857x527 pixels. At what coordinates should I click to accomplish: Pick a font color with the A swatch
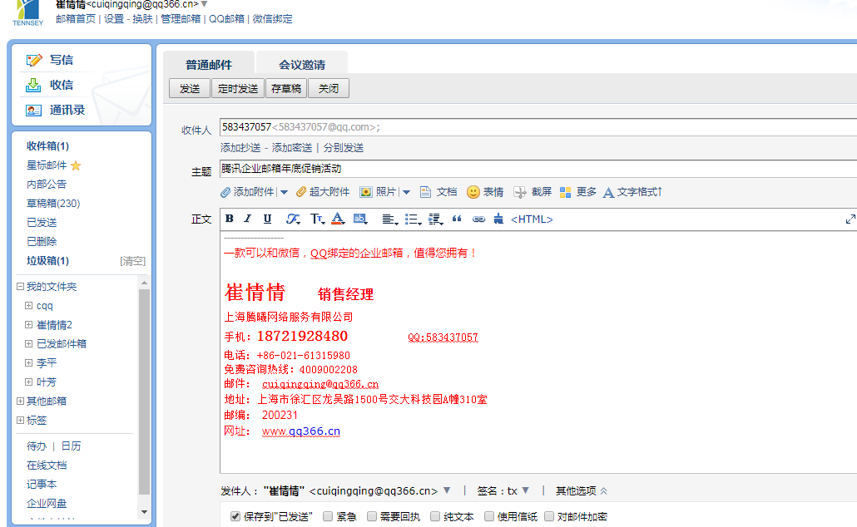pyautogui.click(x=335, y=219)
